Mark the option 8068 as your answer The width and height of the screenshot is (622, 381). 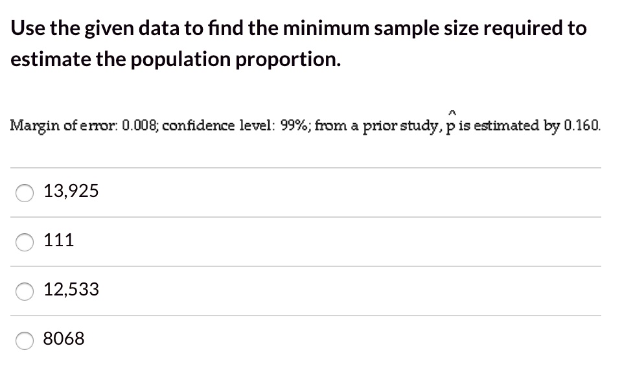64,339
